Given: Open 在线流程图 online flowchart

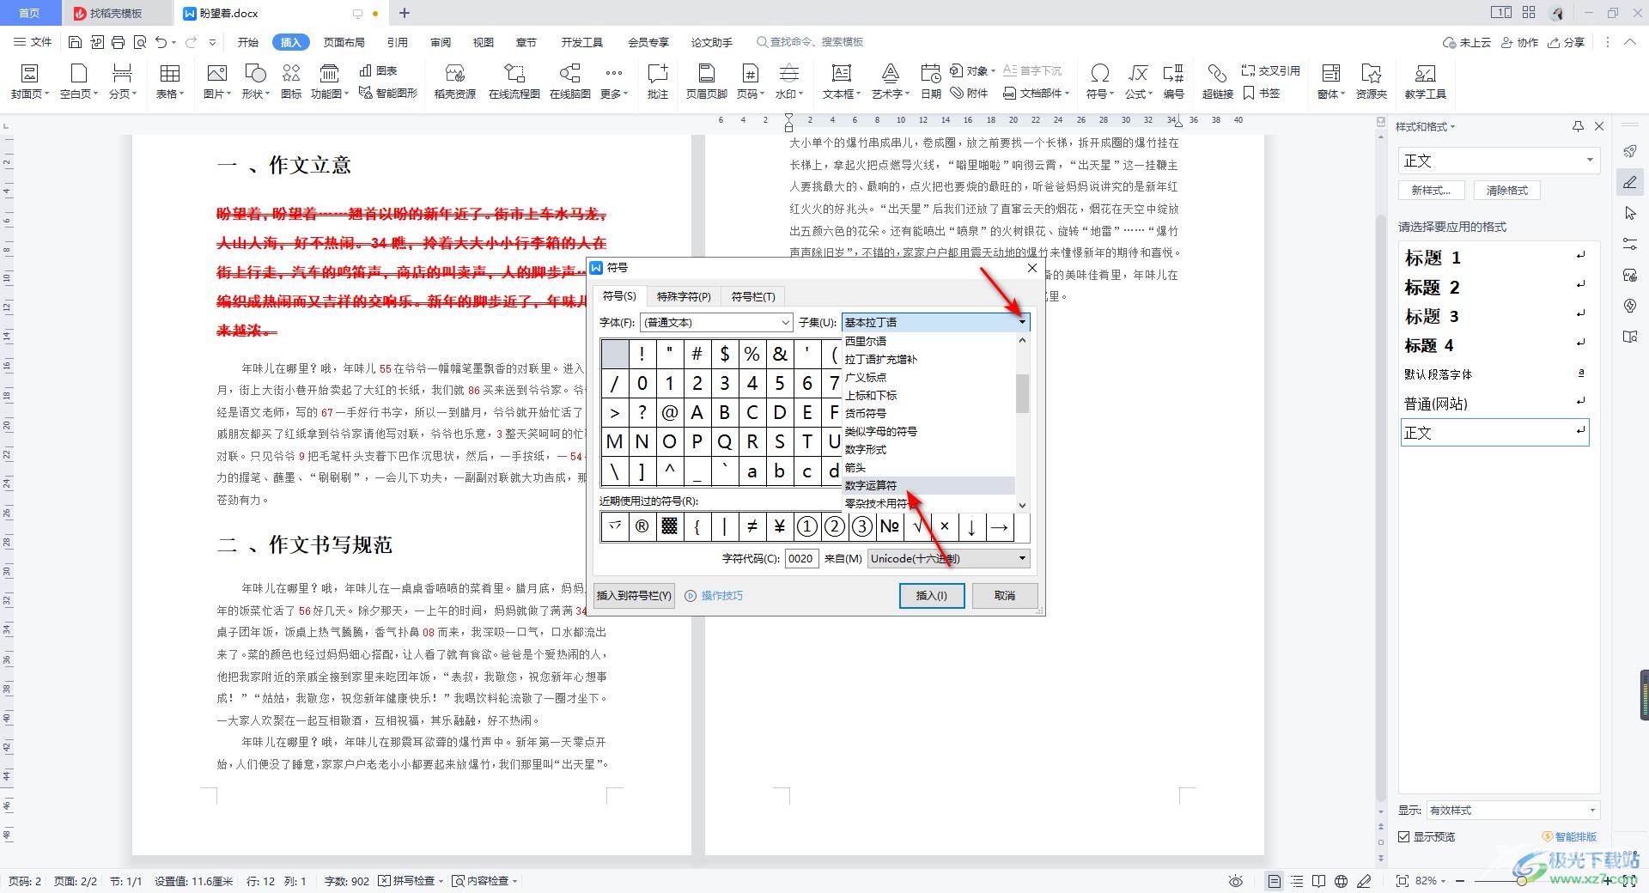Looking at the screenshot, I should coord(514,82).
